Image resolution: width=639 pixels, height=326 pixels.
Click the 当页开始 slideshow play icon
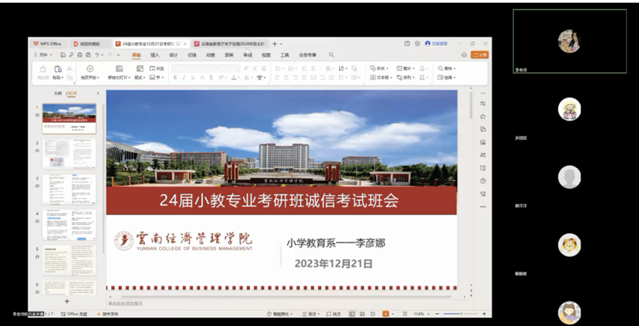[x=89, y=69]
